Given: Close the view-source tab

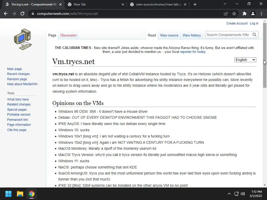Looking at the screenshot, I should coord(185,4).
